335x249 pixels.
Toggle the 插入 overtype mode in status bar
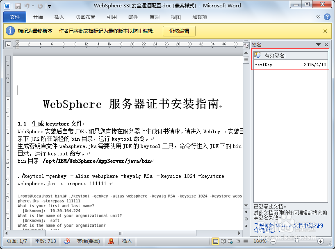tap(126, 241)
